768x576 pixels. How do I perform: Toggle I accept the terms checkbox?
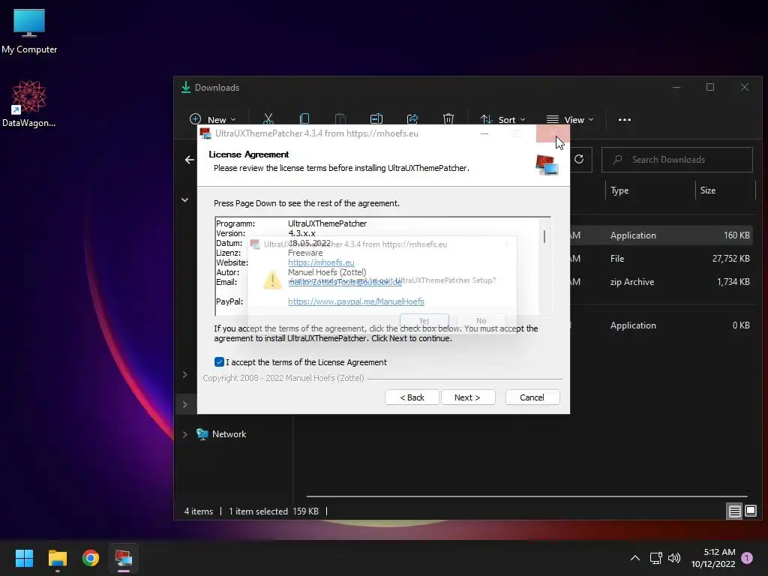(x=219, y=362)
